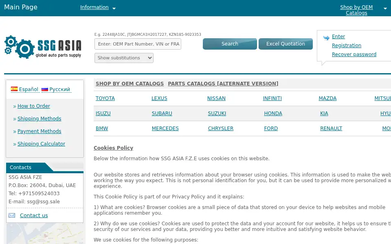Click the blue arrow icon beside Enter

point(326,37)
